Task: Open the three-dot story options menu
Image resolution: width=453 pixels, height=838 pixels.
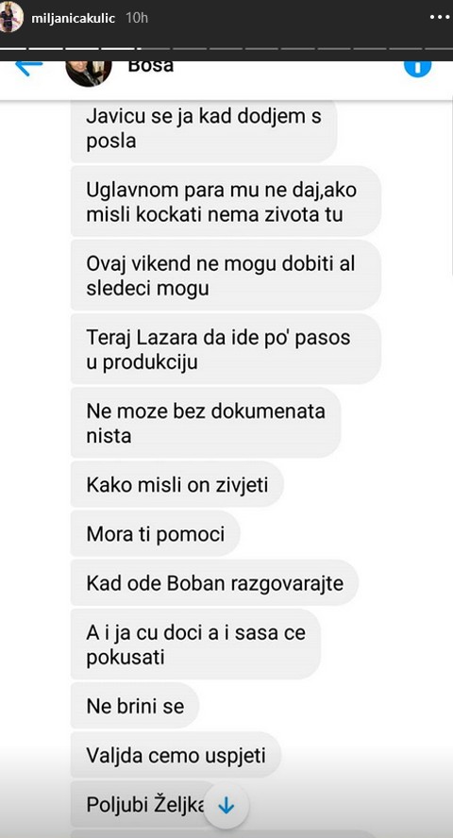Action: [x=442, y=17]
